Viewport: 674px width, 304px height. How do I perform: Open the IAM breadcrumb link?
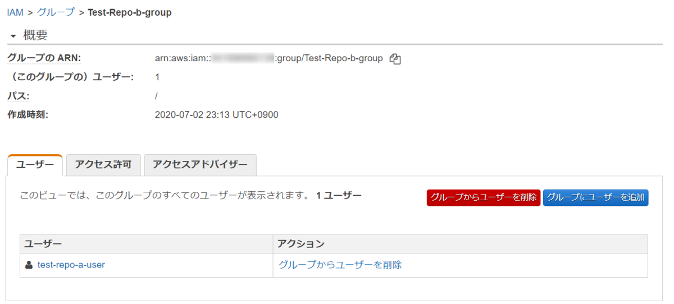[15, 12]
